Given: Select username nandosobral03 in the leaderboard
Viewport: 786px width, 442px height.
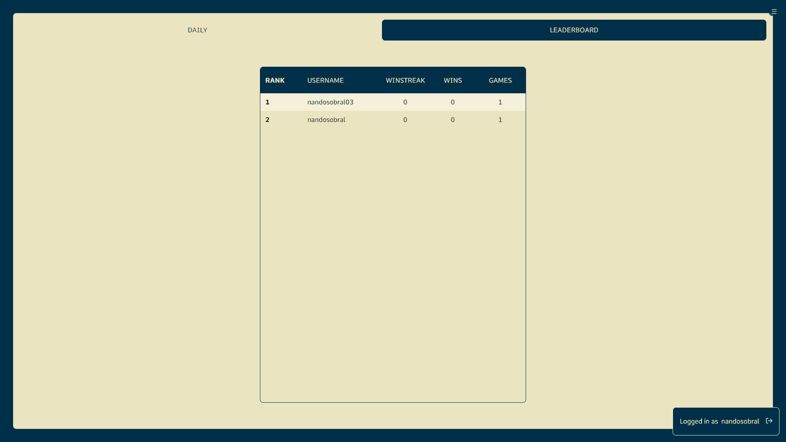Looking at the screenshot, I should [x=330, y=102].
